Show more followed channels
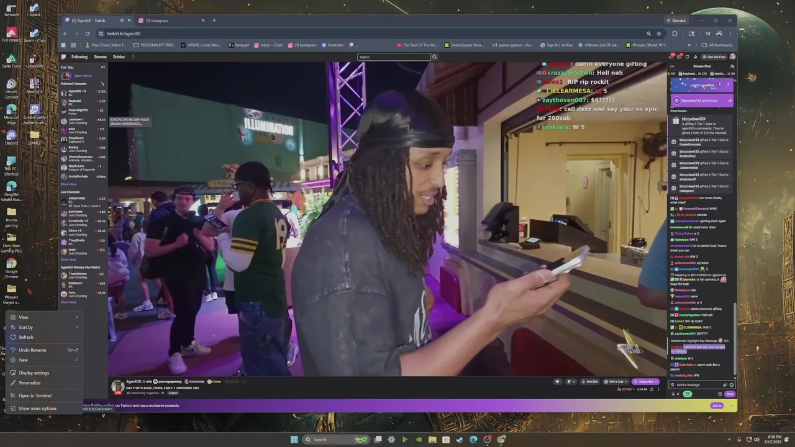The height and width of the screenshot is (447, 795). pyautogui.click(x=68, y=184)
